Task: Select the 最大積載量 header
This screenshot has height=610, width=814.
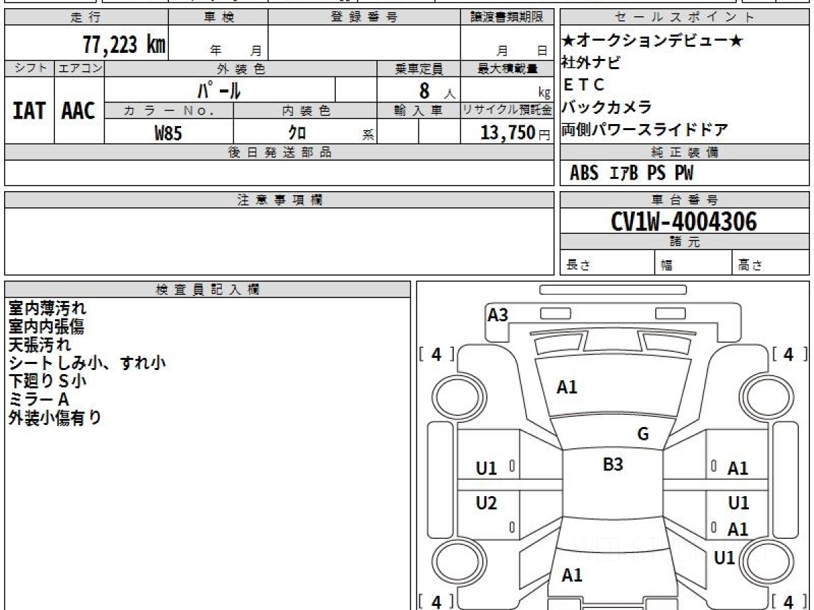Action: coord(507,68)
